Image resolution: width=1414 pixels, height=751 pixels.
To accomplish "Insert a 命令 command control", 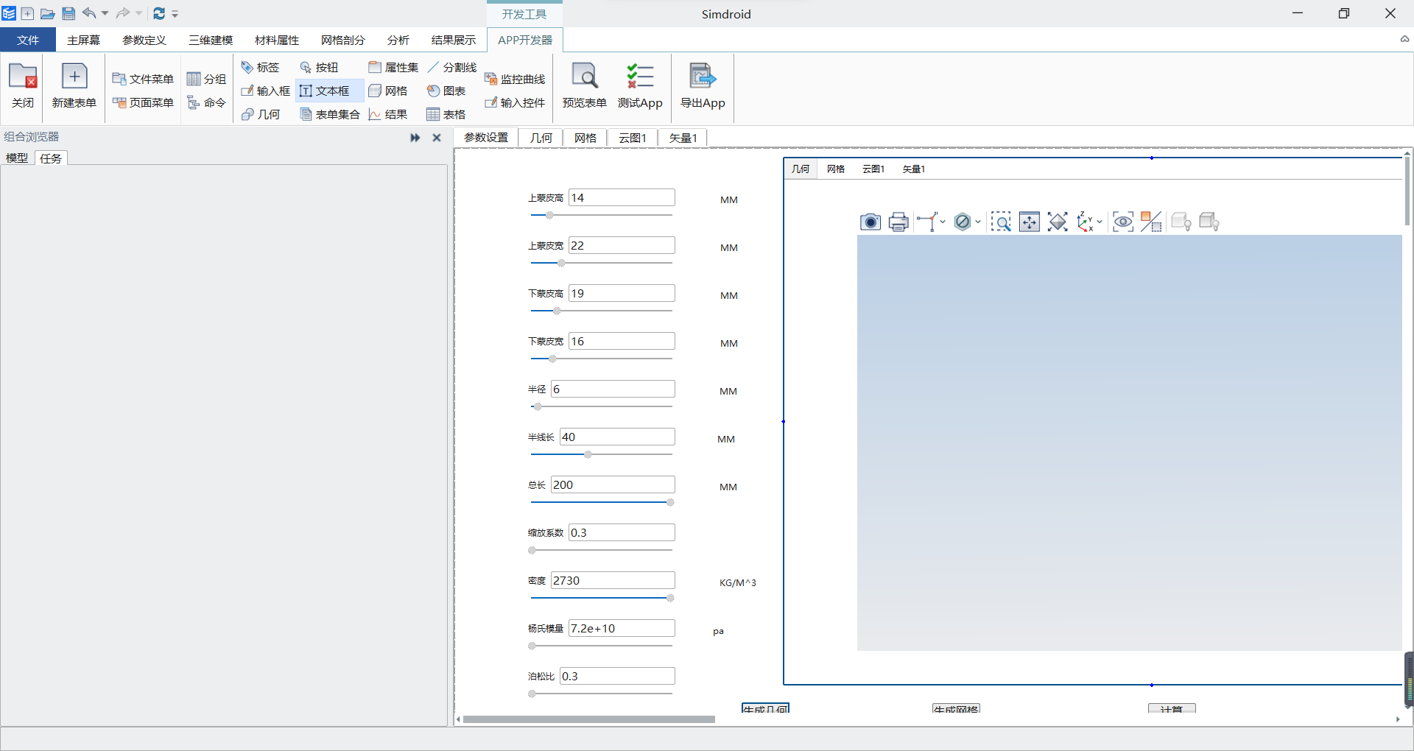I will click(x=206, y=102).
